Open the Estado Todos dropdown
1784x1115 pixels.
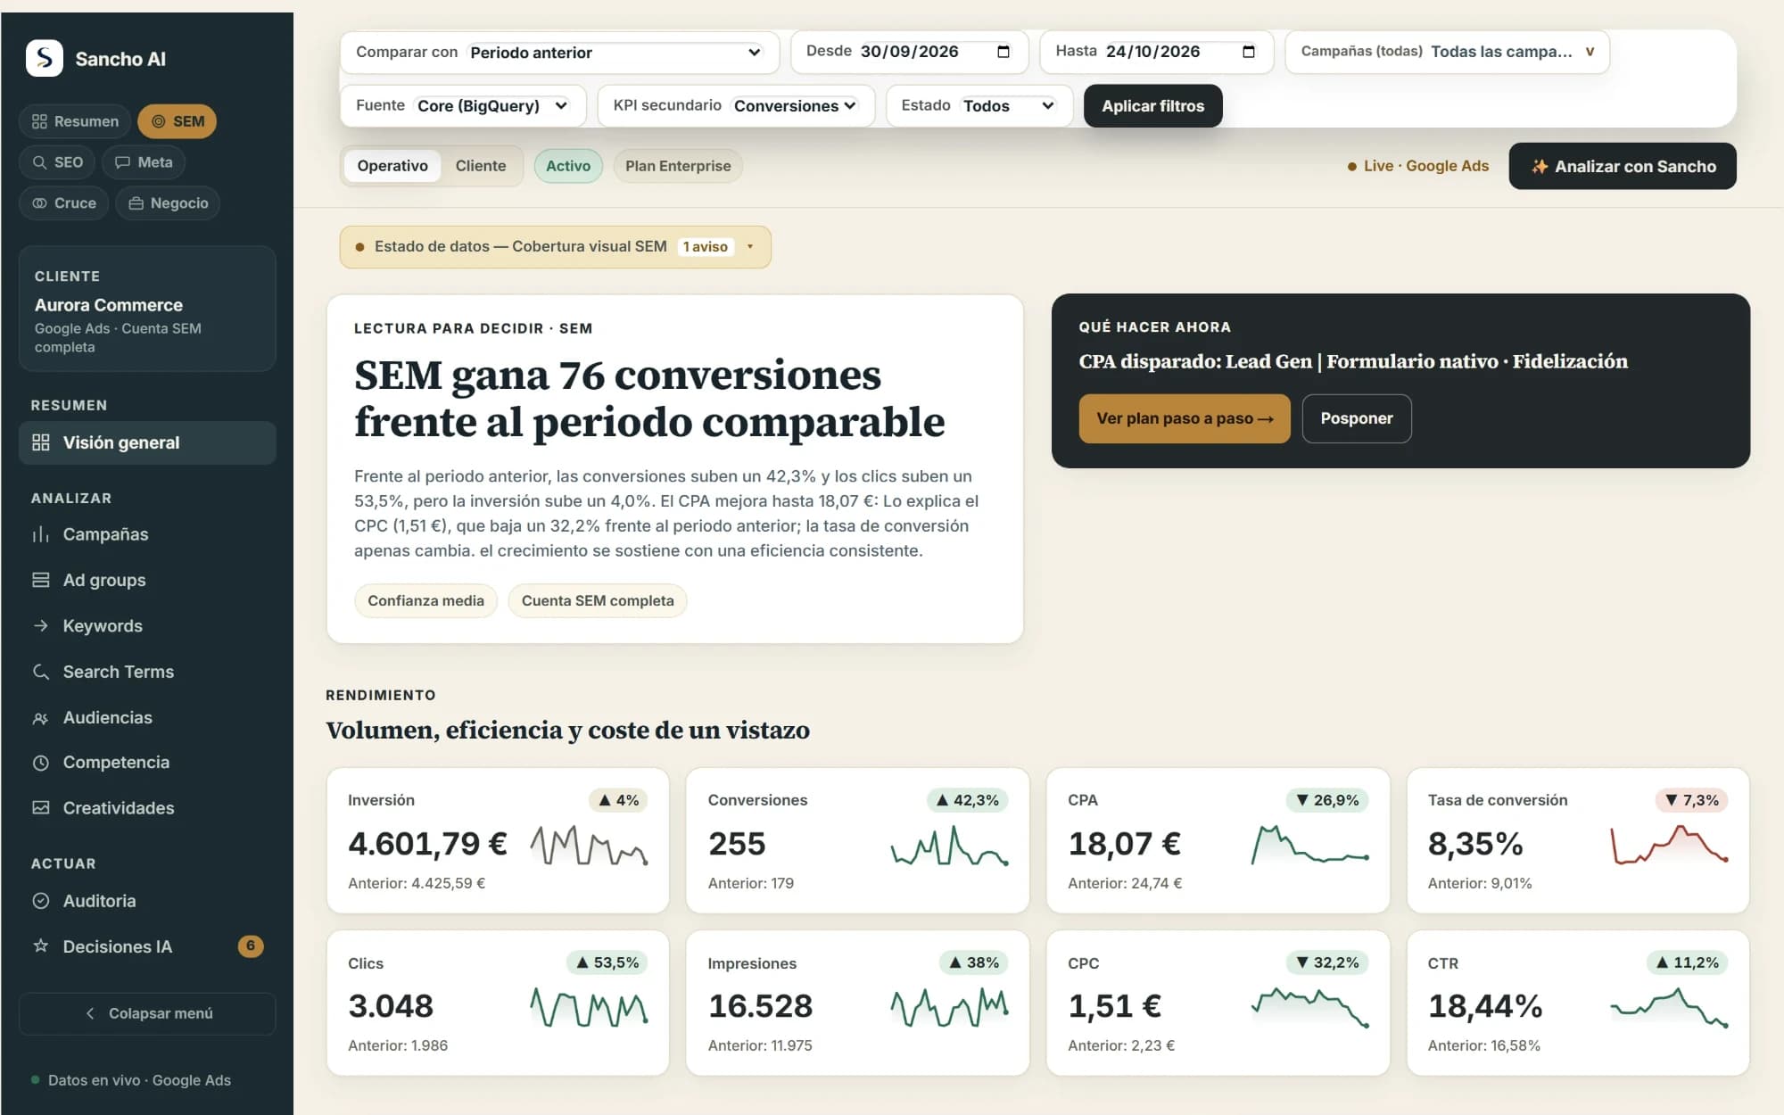click(x=1009, y=106)
